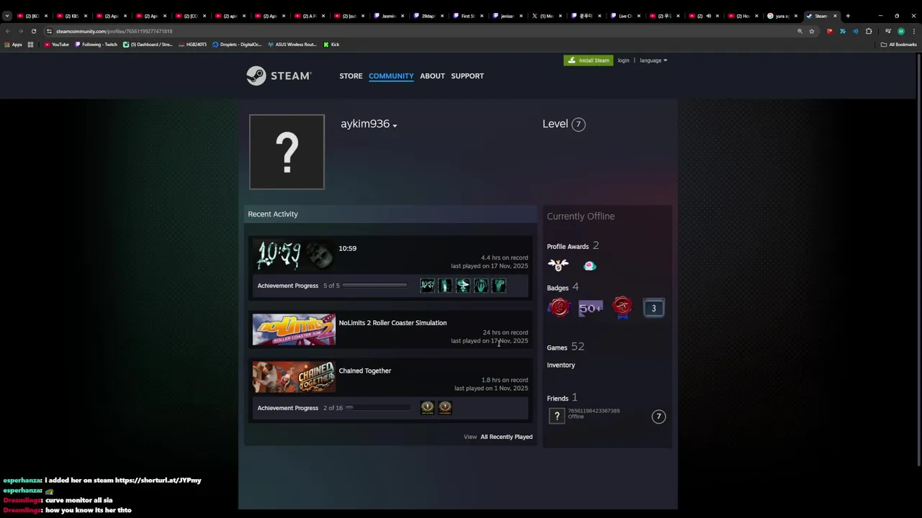Bookmark this page with star icon
922x518 pixels.
[x=812, y=31]
